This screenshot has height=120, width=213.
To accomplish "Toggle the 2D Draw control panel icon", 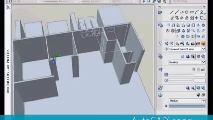I will [x=160, y=13].
